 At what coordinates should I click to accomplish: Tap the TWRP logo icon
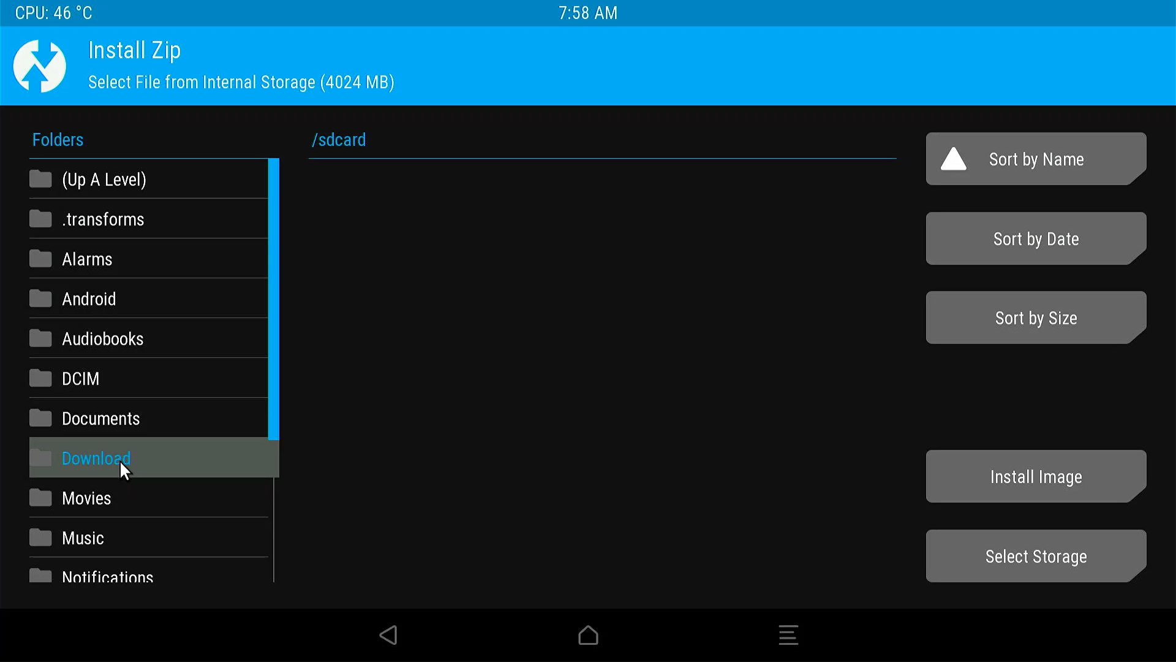(x=40, y=66)
